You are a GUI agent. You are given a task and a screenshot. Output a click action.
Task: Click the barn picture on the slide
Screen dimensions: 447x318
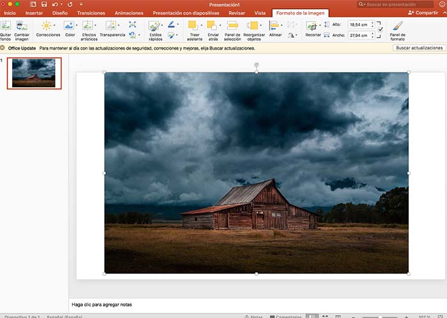pos(256,173)
